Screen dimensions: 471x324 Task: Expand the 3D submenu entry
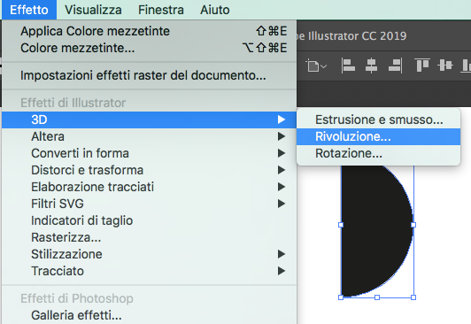pos(149,120)
